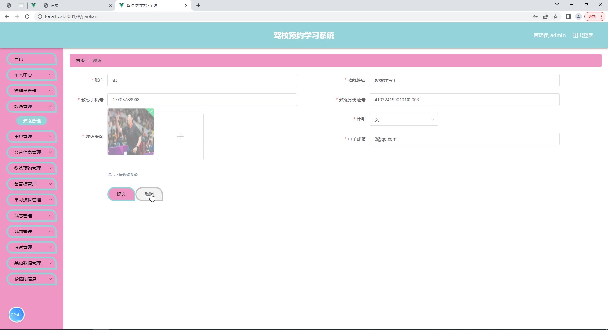Open 轮播图信息 sidebar menu
608x330 pixels.
32,279
